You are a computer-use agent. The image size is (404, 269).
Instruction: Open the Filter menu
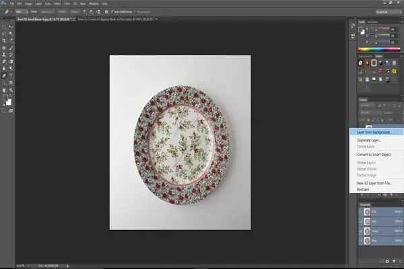coord(67,4)
